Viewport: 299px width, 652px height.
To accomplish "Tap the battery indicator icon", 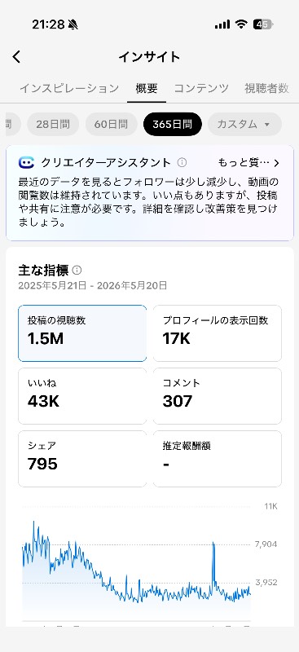I will 263,24.
